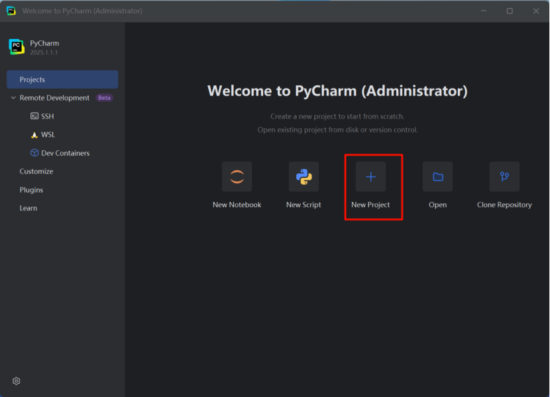Screen dimensions: 550x397
Task: Select Dev Containers entry
Action: (65, 153)
